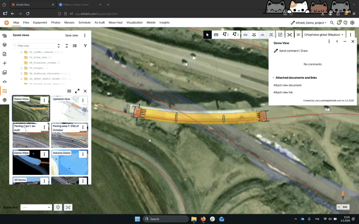This screenshot has height=224, width=359.
Task: Toggle the first cross-section view button
Action: [246, 35]
